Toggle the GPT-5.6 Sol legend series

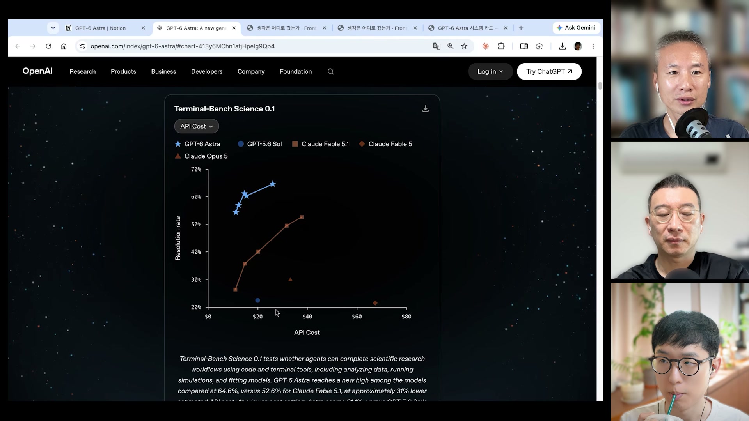click(259, 144)
